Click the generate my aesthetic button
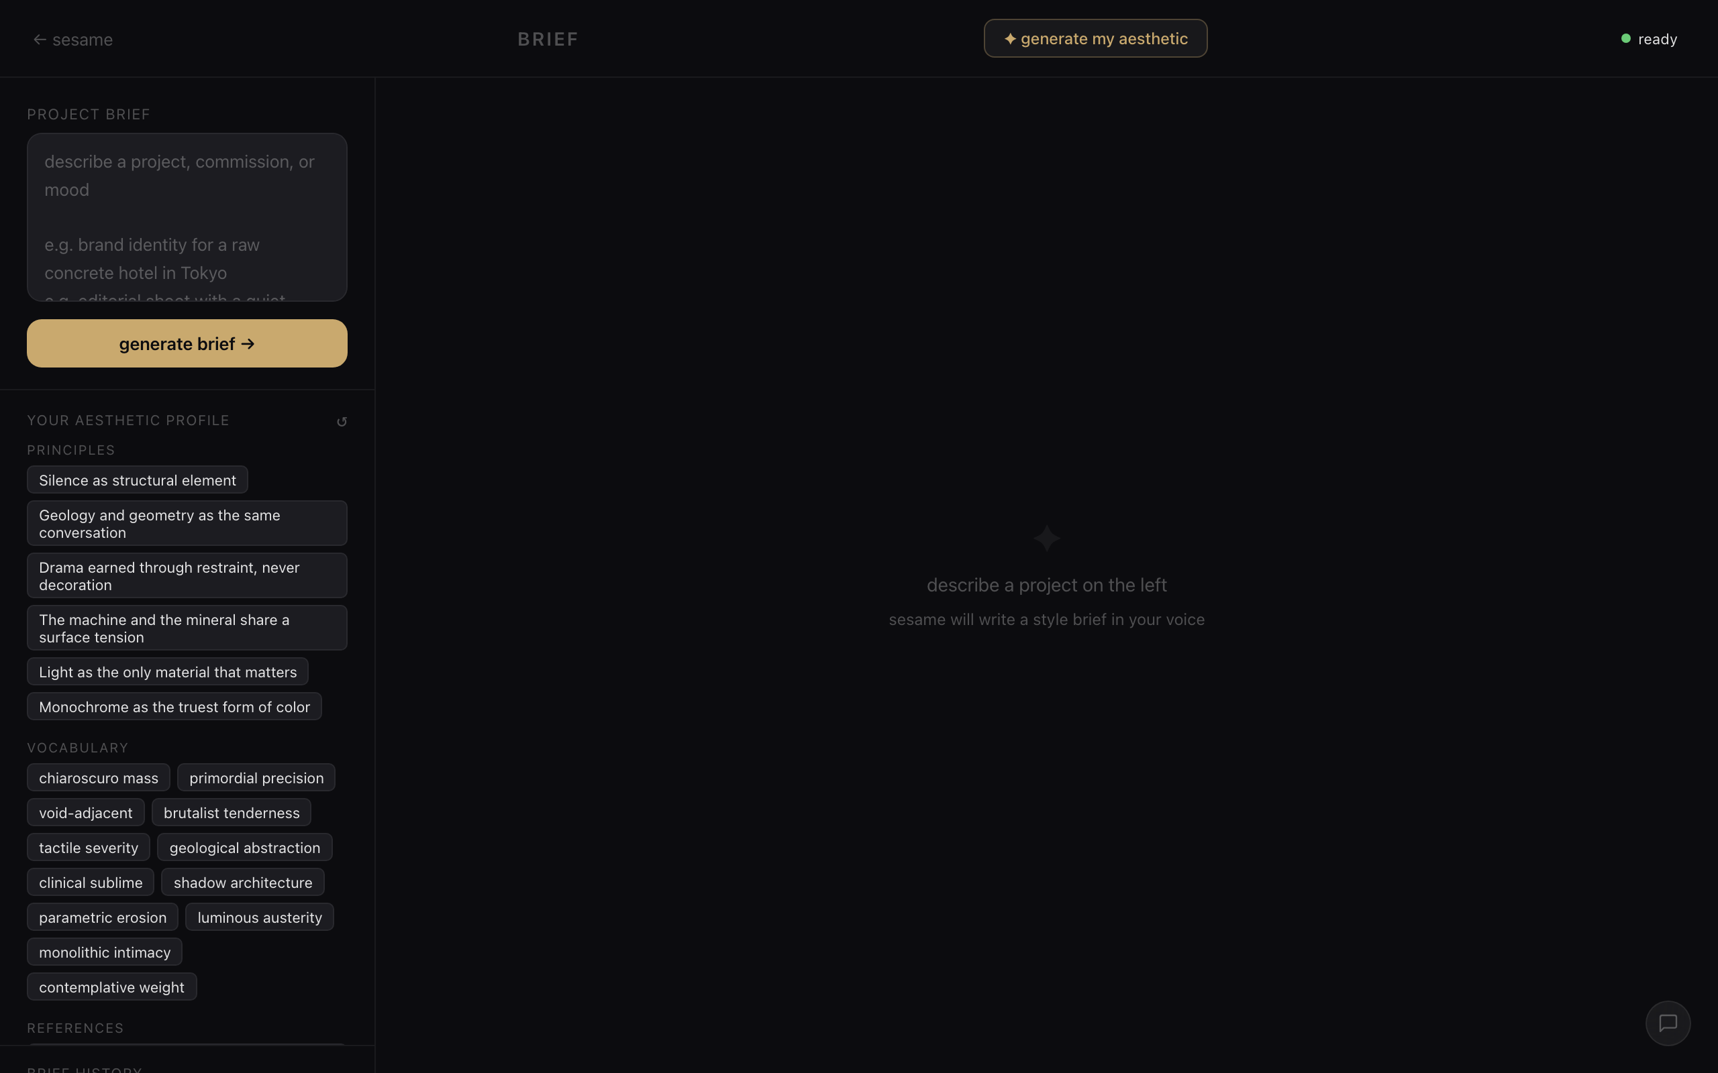 (x=1095, y=38)
